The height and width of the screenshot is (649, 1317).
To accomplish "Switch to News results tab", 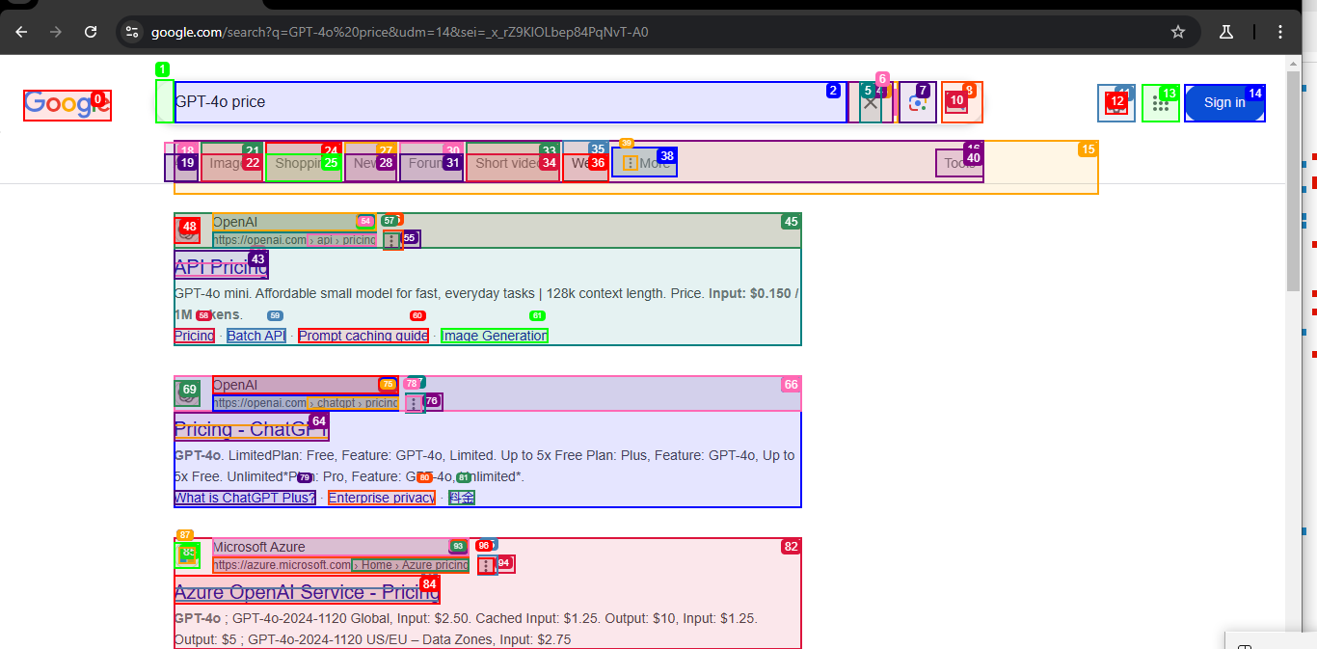I will 370,163.
